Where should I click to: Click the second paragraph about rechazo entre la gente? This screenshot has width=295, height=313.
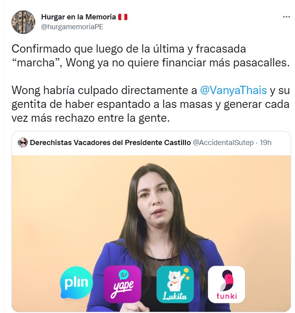151,104
